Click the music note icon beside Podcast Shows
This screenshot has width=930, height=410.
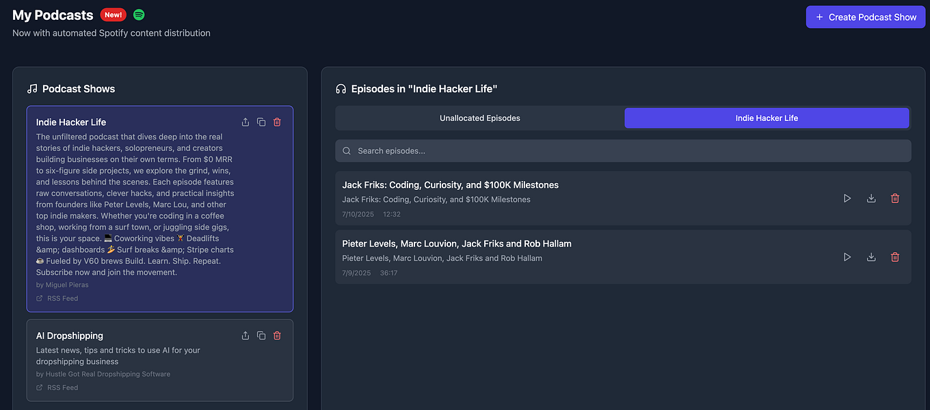32,89
